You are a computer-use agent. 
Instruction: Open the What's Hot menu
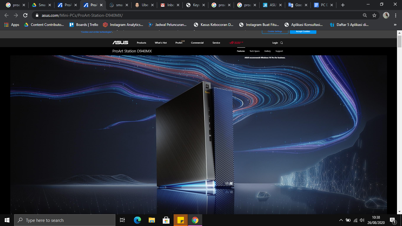click(161, 43)
